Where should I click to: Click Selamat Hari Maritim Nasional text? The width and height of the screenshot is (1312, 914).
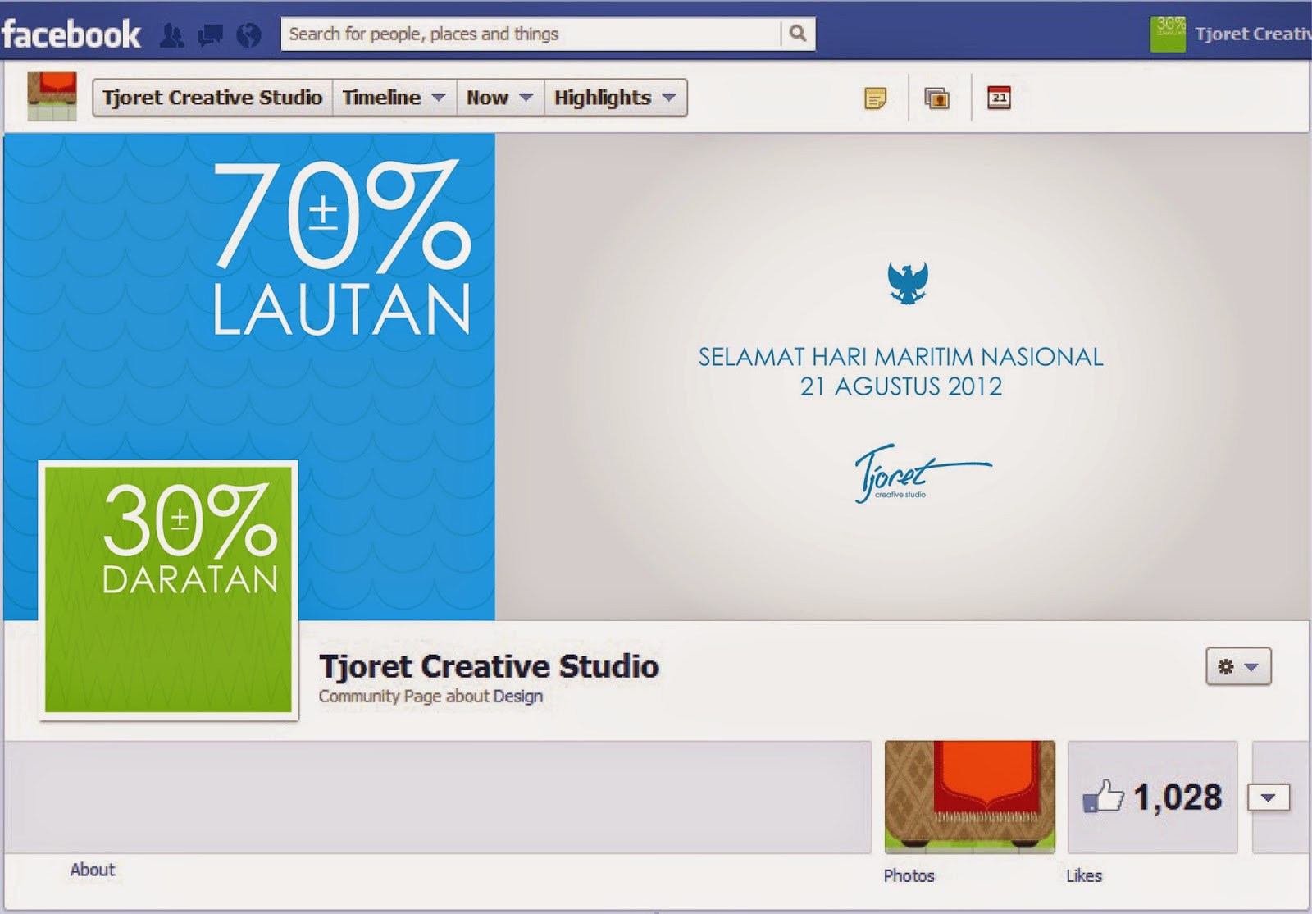(900, 357)
